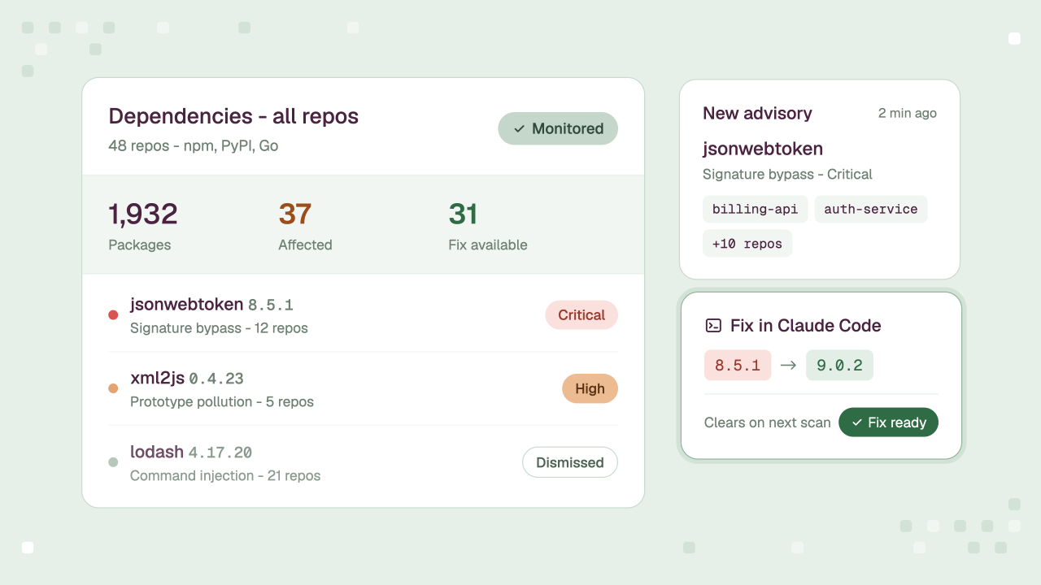Open the xml2js 0.4.23 package name
Viewport: 1041px width, 585px height.
187,378
